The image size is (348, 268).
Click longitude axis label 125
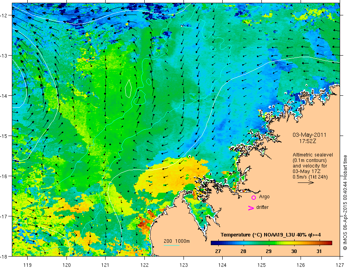262,265
